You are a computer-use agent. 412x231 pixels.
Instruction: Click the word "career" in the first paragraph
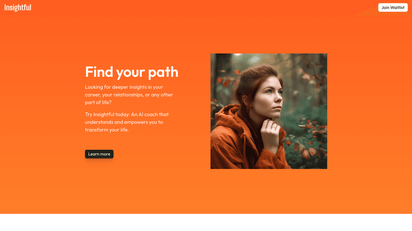pos(92,95)
